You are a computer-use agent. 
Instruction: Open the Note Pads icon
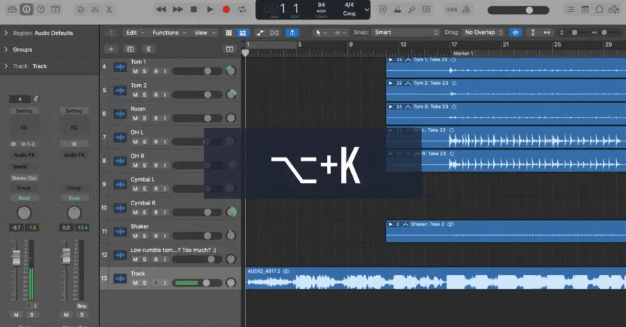click(585, 9)
